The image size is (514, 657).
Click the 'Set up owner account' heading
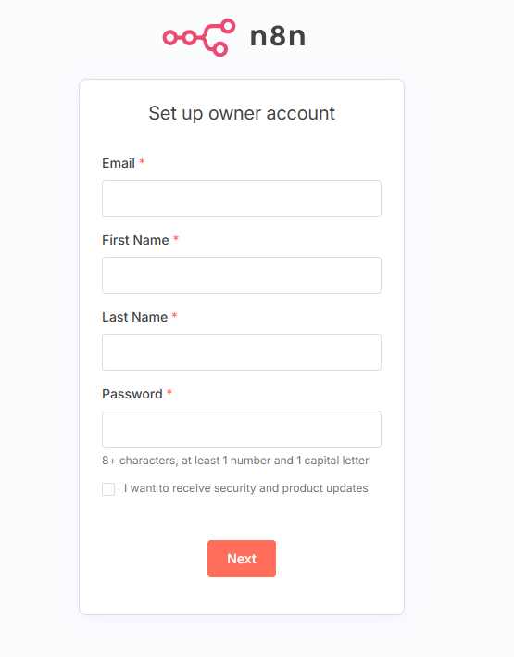click(242, 114)
